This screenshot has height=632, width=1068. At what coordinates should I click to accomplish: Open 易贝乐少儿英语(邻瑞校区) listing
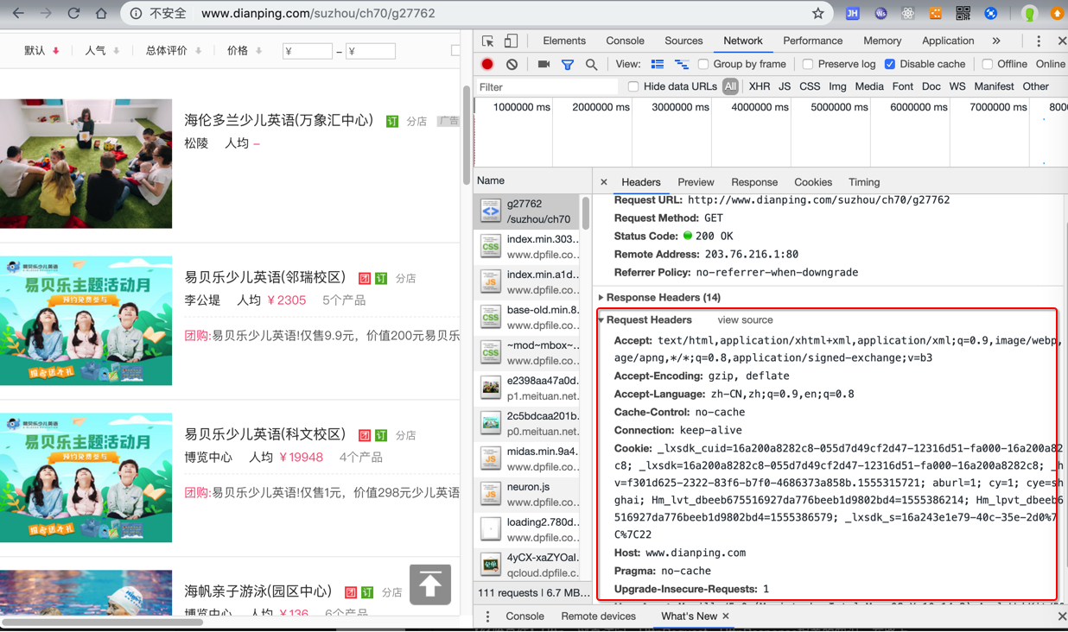264,277
